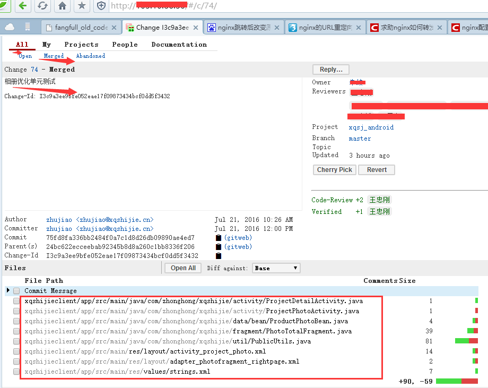Open the All menu in Gerrit

pyautogui.click(x=22, y=45)
